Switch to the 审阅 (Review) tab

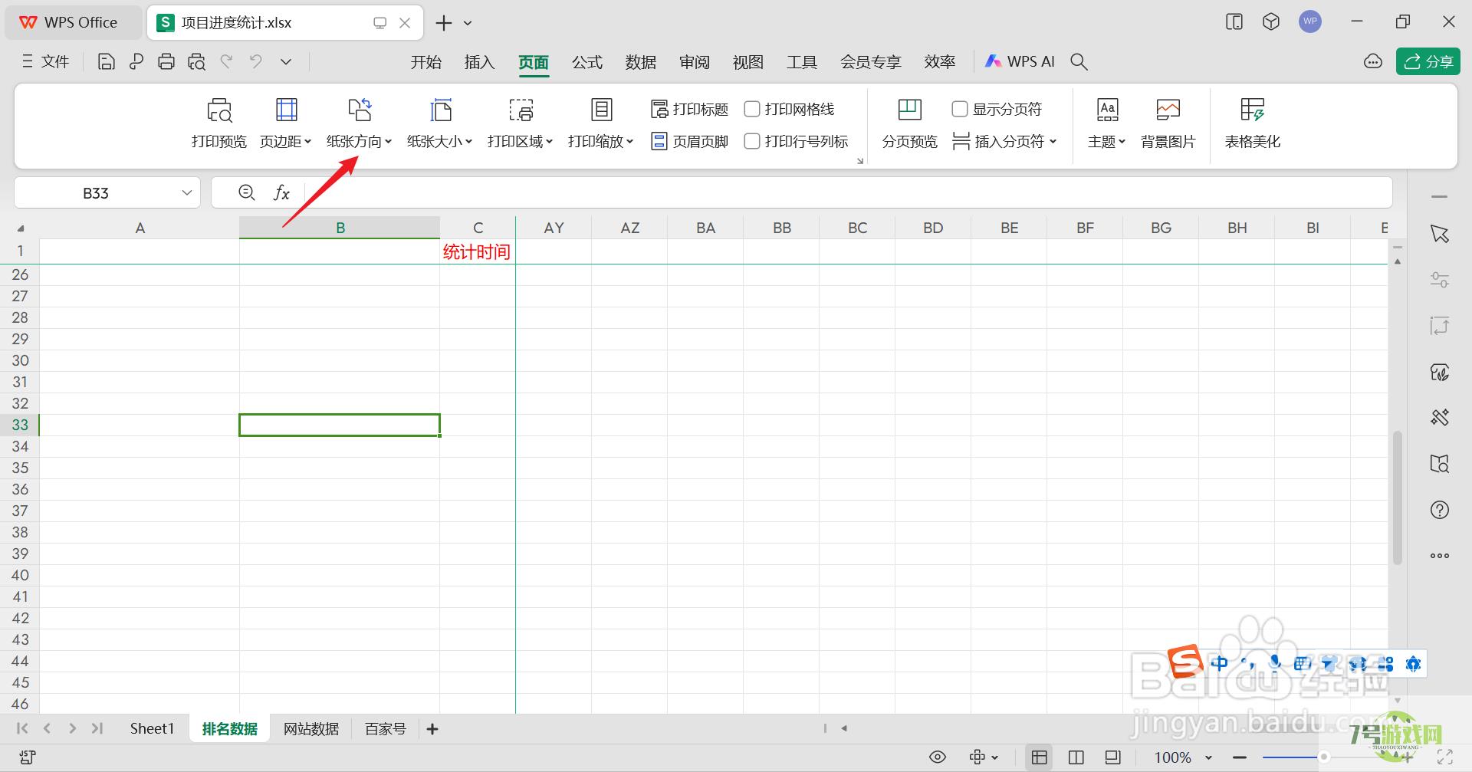pyautogui.click(x=695, y=62)
